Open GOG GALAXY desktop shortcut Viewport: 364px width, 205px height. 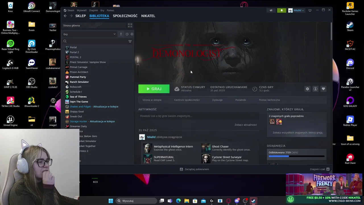pos(350,102)
